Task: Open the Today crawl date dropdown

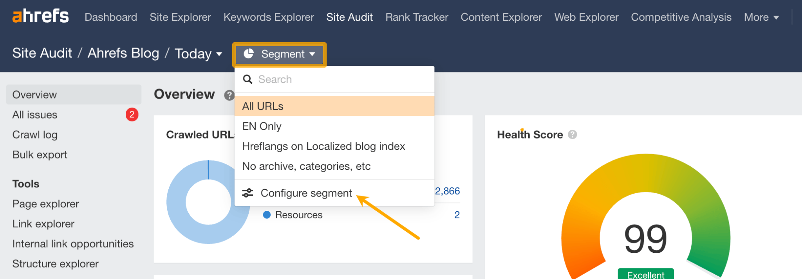Action: pos(198,54)
